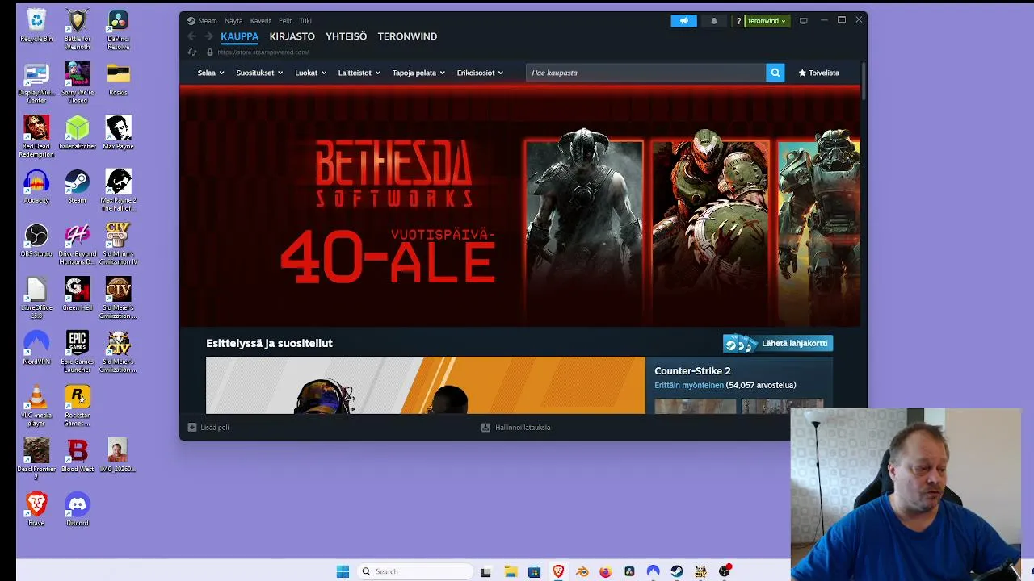Select the Sorry We're Closed desktop icon

click(78, 83)
